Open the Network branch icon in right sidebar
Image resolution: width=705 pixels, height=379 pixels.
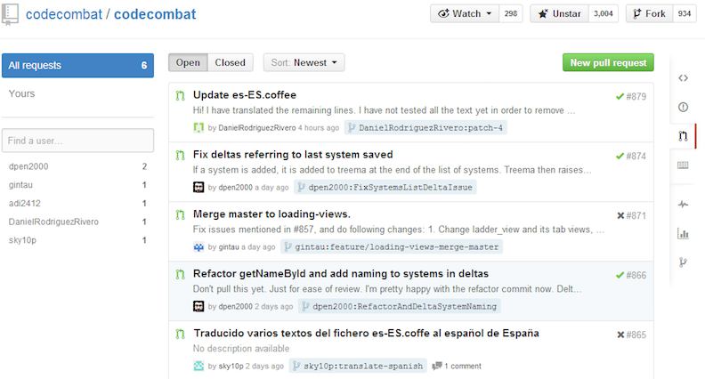[x=683, y=262]
